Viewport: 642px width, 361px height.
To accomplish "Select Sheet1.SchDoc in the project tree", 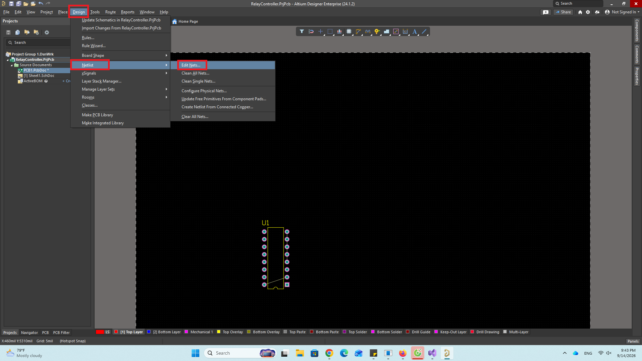I will (x=39, y=76).
